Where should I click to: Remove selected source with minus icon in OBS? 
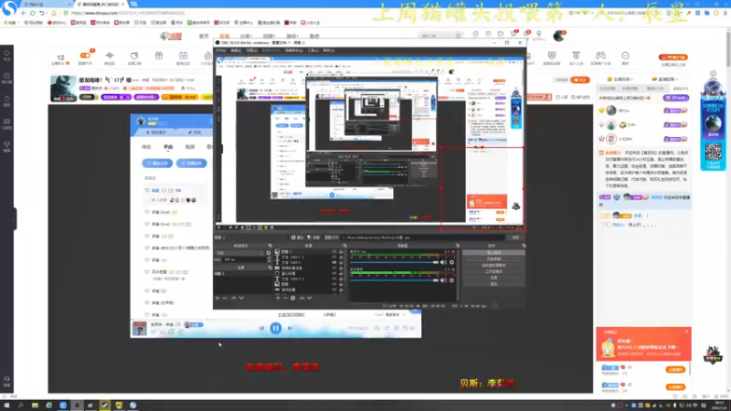[285, 298]
